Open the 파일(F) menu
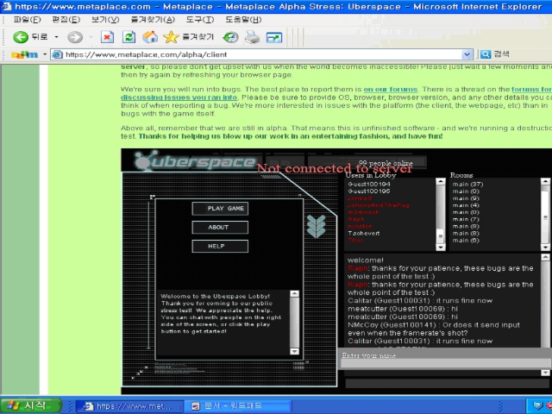The width and height of the screenshot is (552, 414). tap(27, 20)
